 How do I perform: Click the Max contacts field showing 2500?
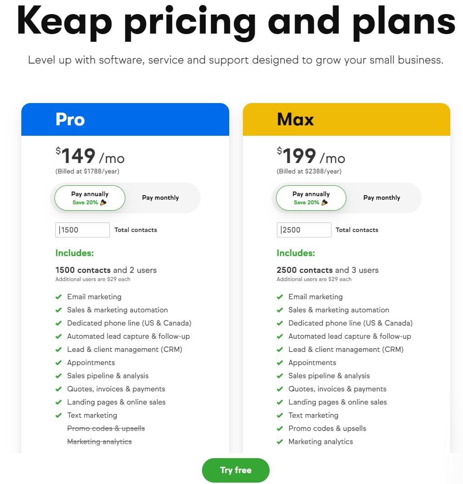click(x=304, y=230)
